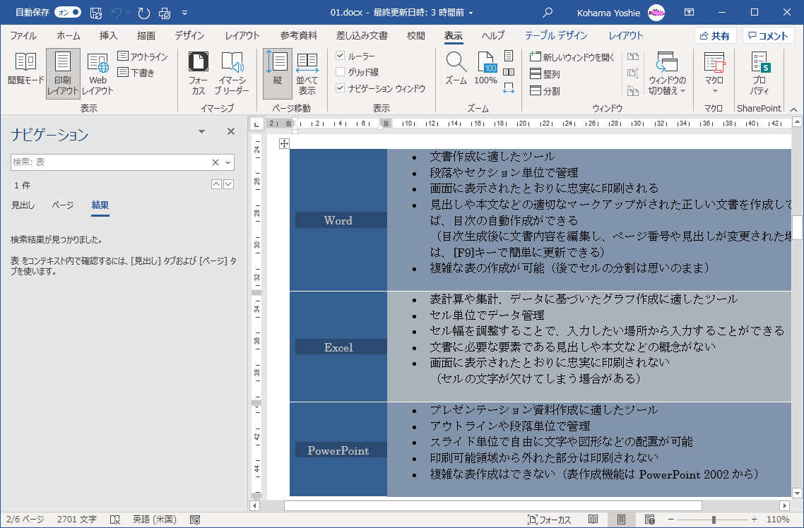Set zoom to 100% icon

pos(485,69)
